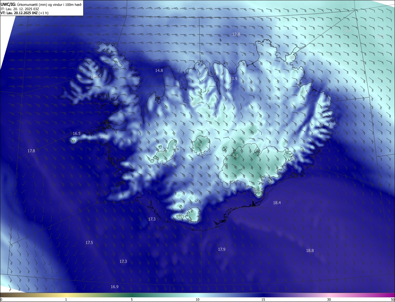Click the color scale tick labeled 30
The width and height of the screenshot is (395, 302).
(x=329, y=300)
